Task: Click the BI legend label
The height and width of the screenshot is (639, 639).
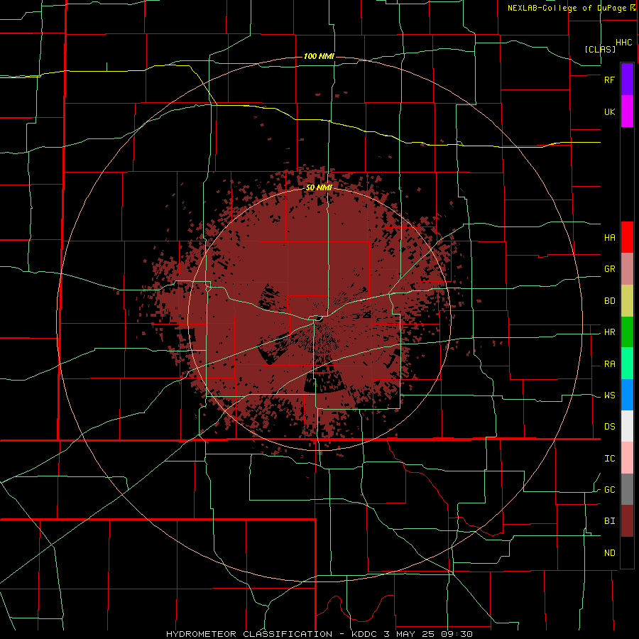Action: click(609, 521)
